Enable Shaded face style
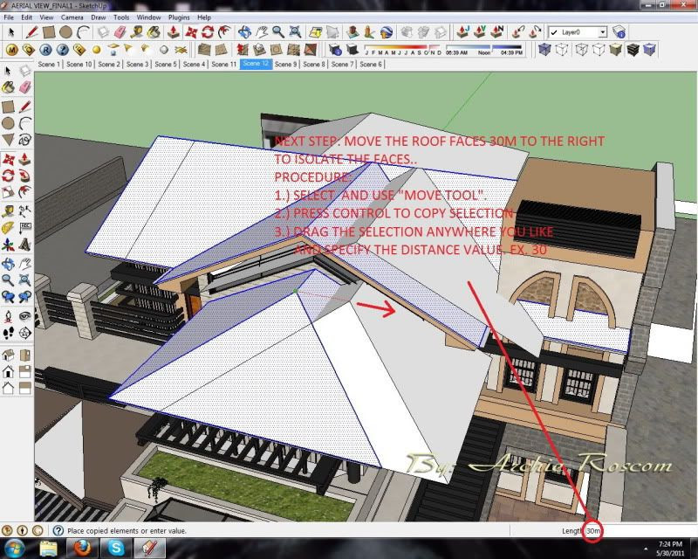This screenshot has width=698, height=559. (616, 50)
